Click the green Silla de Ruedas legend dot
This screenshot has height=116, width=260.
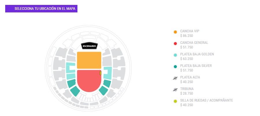click(175, 101)
